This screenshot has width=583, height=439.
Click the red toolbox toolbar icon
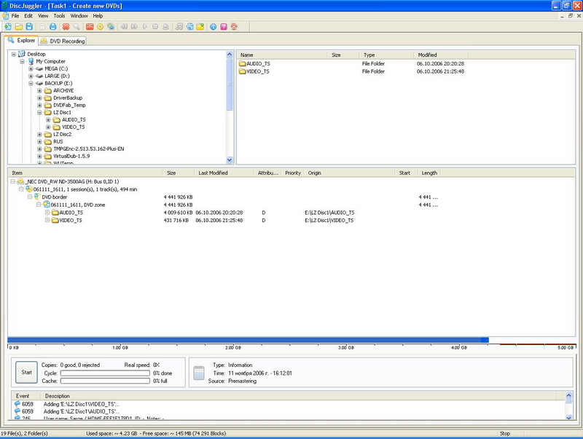pyautogui.click(x=90, y=27)
